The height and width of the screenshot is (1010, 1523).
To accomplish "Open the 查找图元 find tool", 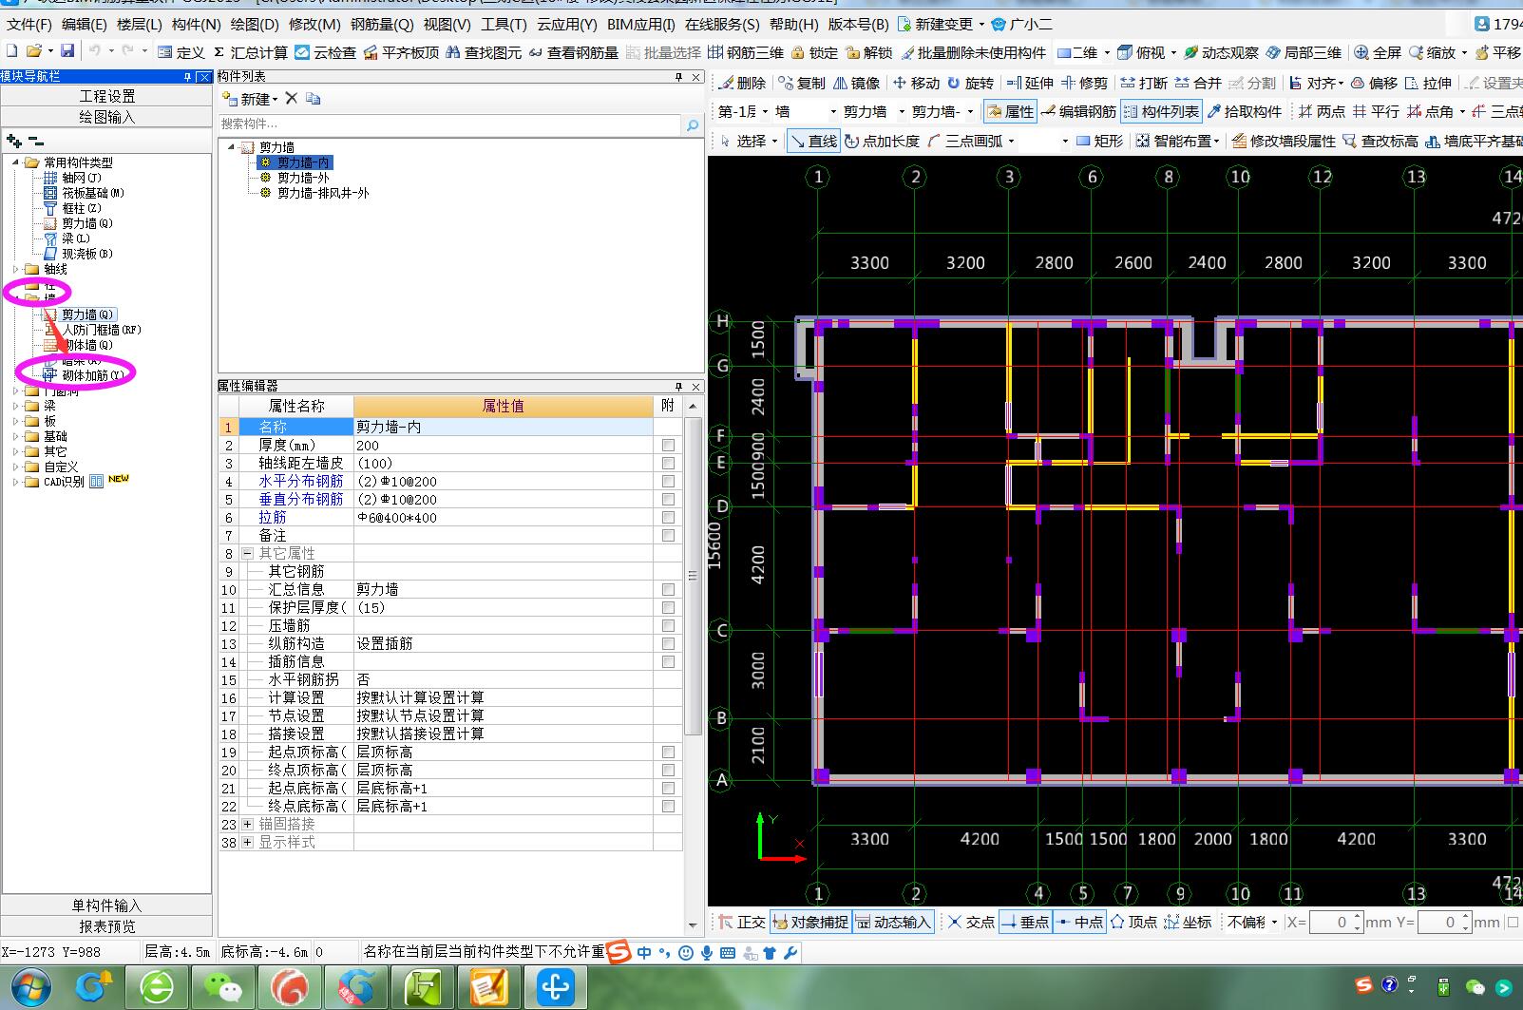I will coord(484,52).
